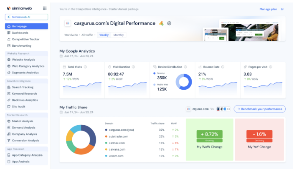Open the apps grid icon beside Similarweb logo

45,8
